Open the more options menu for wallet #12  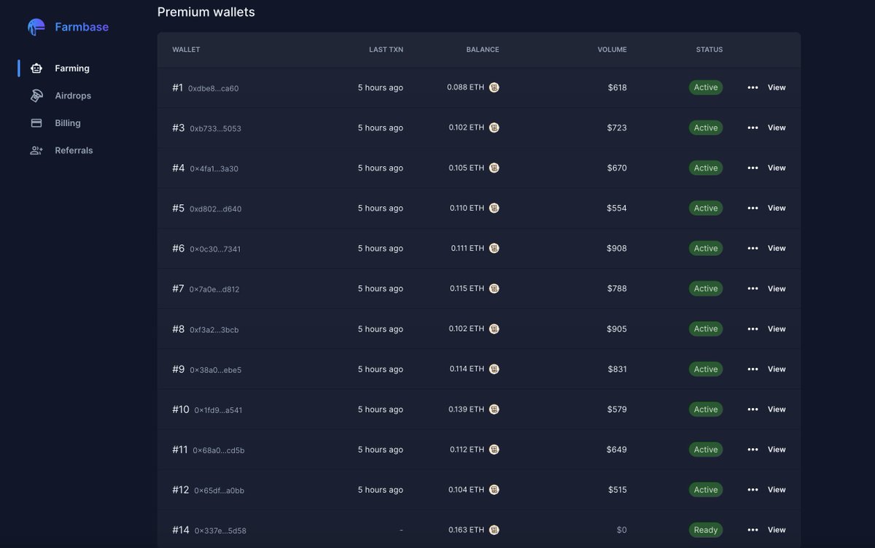pyautogui.click(x=752, y=490)
